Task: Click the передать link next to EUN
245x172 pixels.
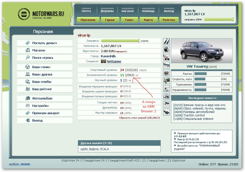Action: point(121,51)
